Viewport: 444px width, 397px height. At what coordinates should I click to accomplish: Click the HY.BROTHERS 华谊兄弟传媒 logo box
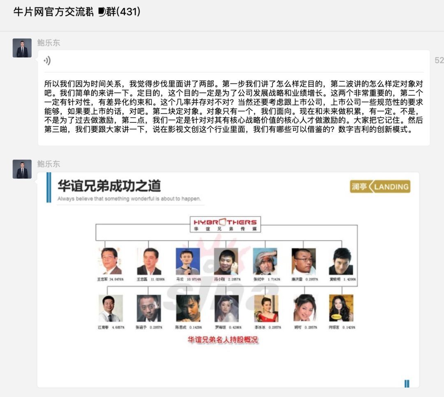(225, 224)
